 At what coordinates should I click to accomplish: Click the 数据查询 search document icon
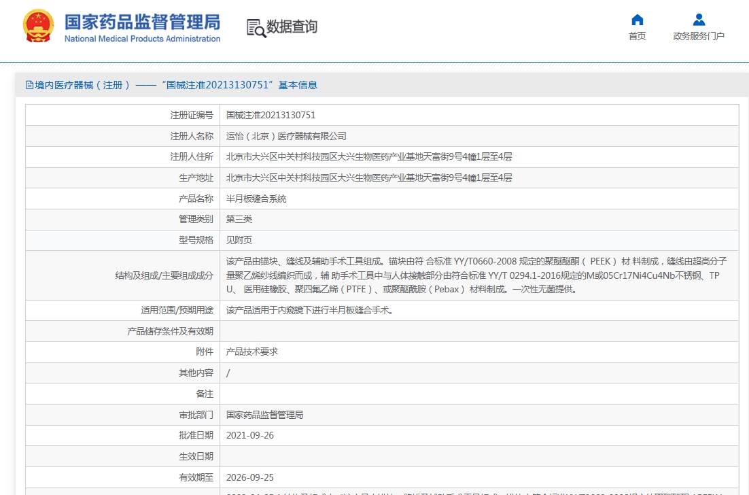pyautogui.click(x=256, y=28)
